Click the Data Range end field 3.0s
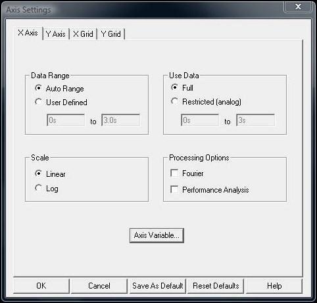Viewport: 317px width, 303px height. [120, 120]
